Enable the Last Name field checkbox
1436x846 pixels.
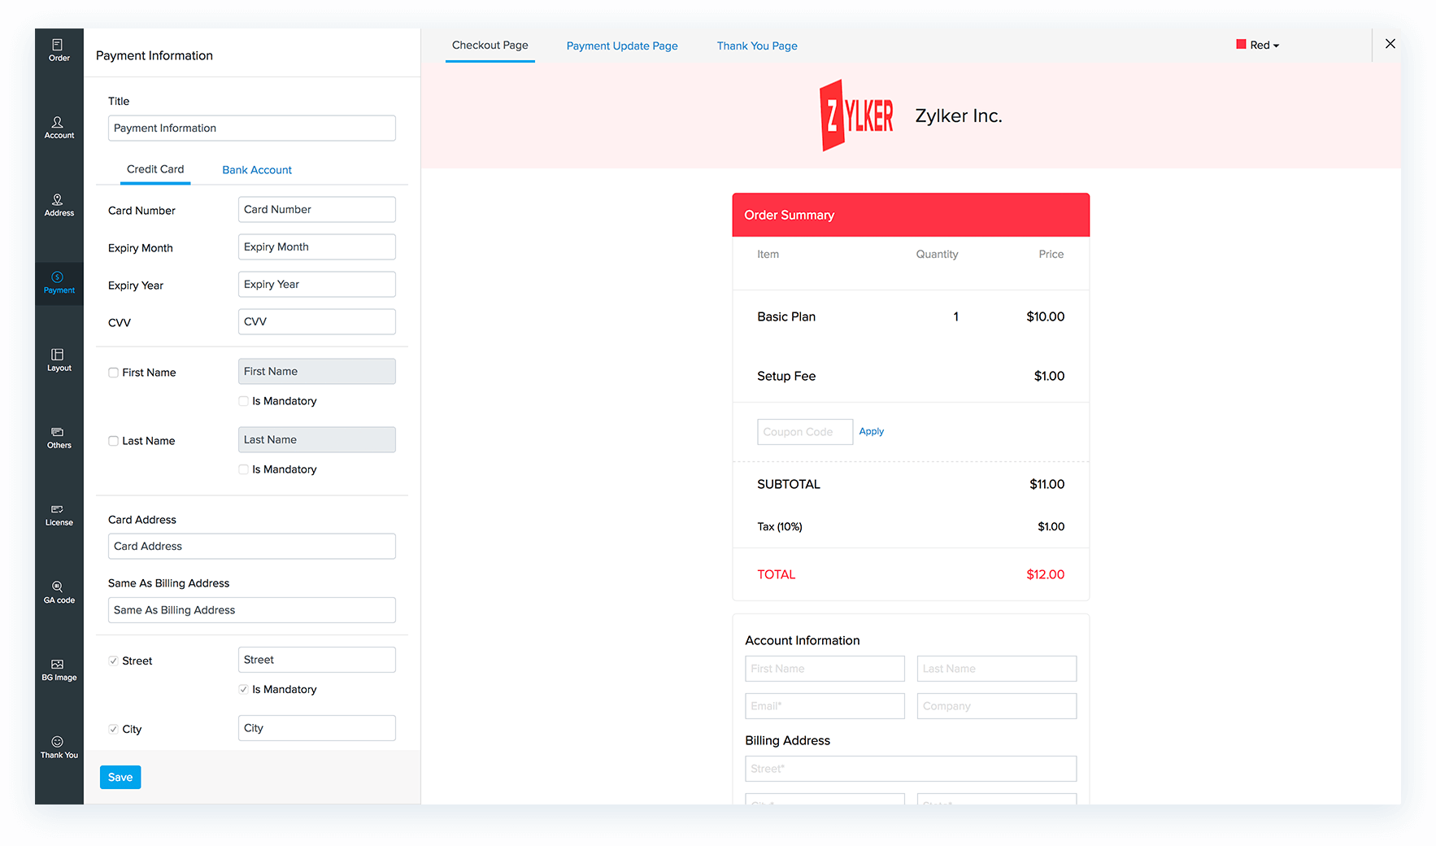pyautogui.click(x=114, y=441)
